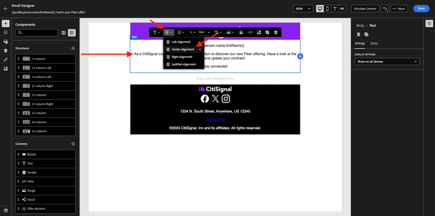Select the Button content component
The width and height of the screenshot is (435, 216).
tap(45, 154)
